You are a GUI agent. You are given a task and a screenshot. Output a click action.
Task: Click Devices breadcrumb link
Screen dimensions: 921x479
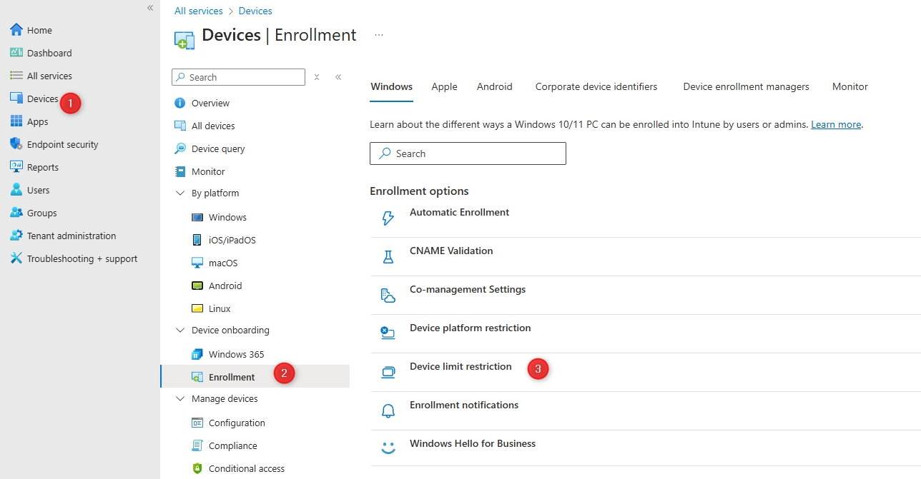[255, 11]
